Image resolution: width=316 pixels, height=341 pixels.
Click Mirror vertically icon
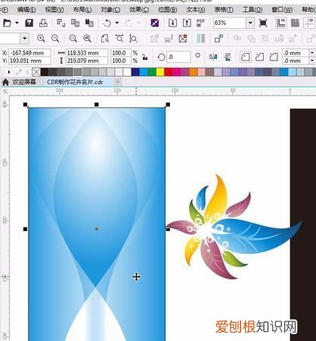point(228,57)
